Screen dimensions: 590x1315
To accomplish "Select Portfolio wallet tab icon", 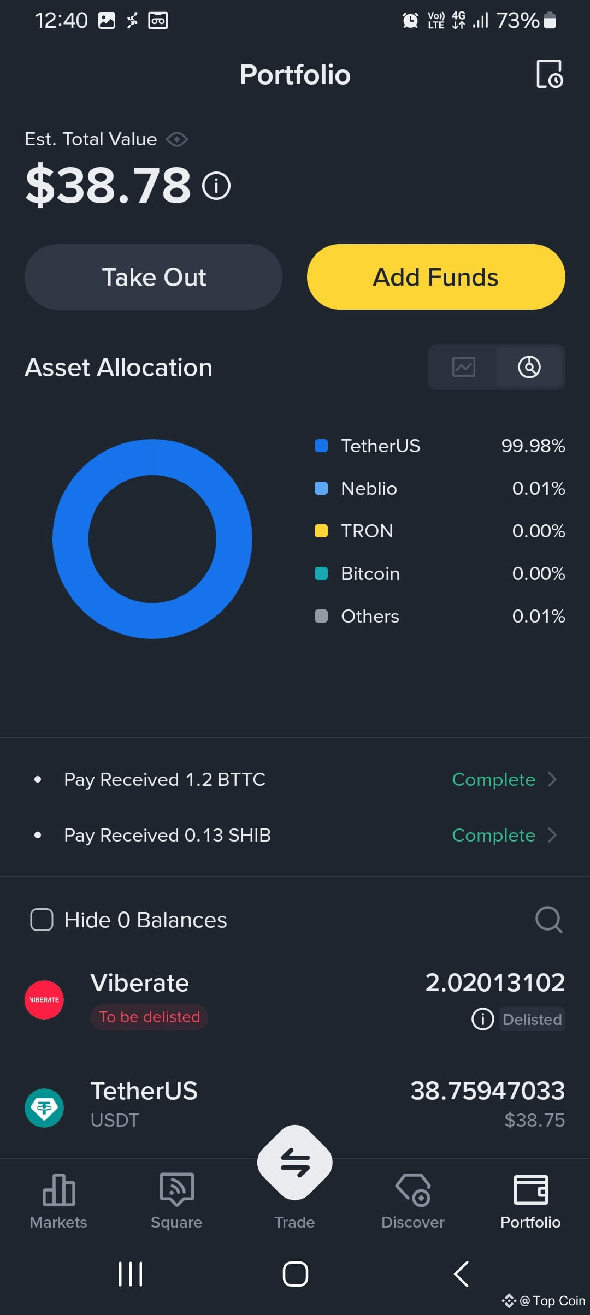I will coord(530,1189).
